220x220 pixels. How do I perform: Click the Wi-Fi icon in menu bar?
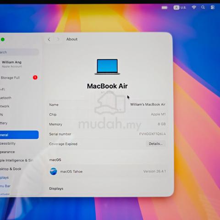pos(194,7)
